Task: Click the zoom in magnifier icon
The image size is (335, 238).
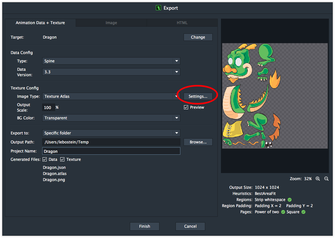Action: point(318,178)
